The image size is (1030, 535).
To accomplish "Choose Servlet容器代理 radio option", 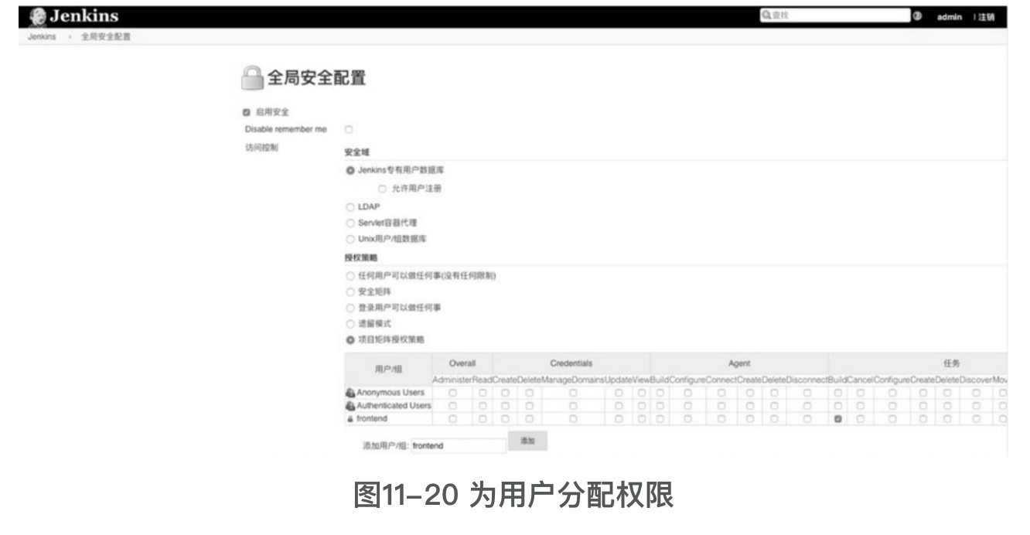I will coord(350,223).
